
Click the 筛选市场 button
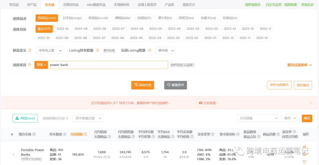click(x=143, y=85)
